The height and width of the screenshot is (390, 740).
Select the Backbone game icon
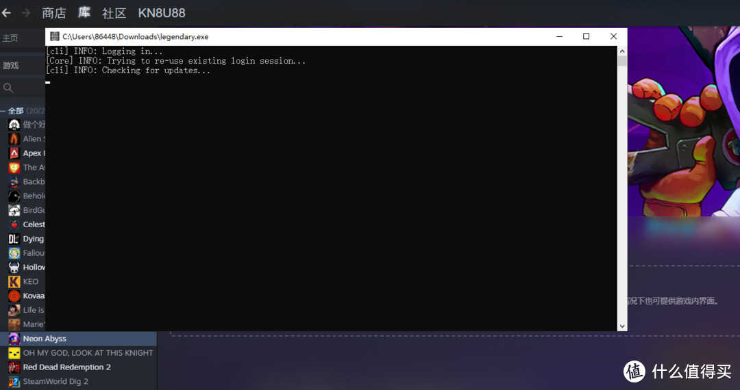14,182
